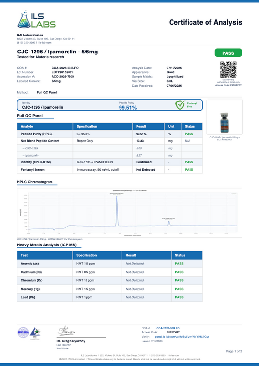Screen dimensions: 259x366
Task: Click the ILS Labs flask logo
Action: click(x=36, y=19)
